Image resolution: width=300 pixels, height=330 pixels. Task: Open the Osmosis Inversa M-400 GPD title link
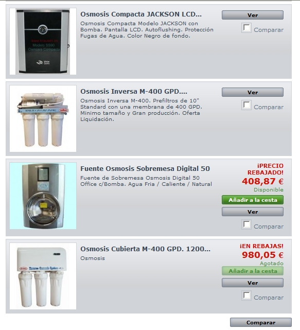point(134,92)
